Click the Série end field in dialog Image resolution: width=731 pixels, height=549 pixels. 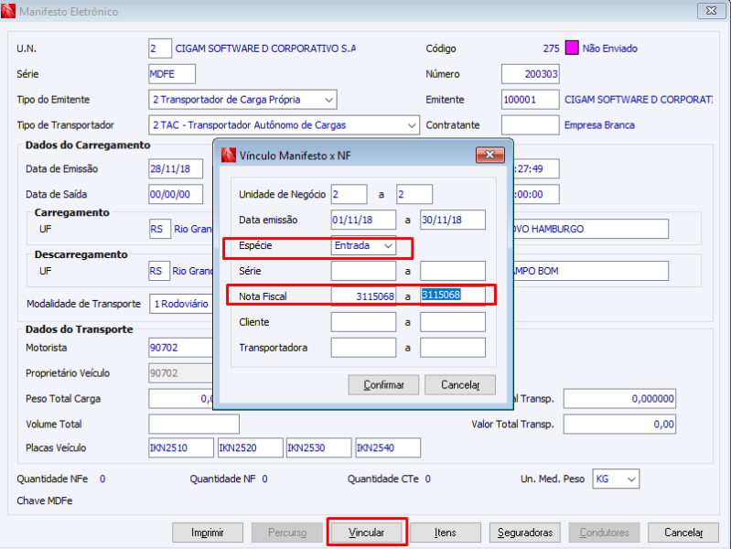pyautogui.click(x=452, y=271)
